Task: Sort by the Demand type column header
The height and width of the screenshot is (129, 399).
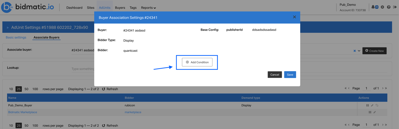Action: tap(251, 98)
